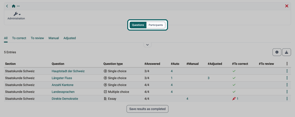This screenshot has height=117, width=295.
Task: Select the Manual filter tab
Action: 54,38
